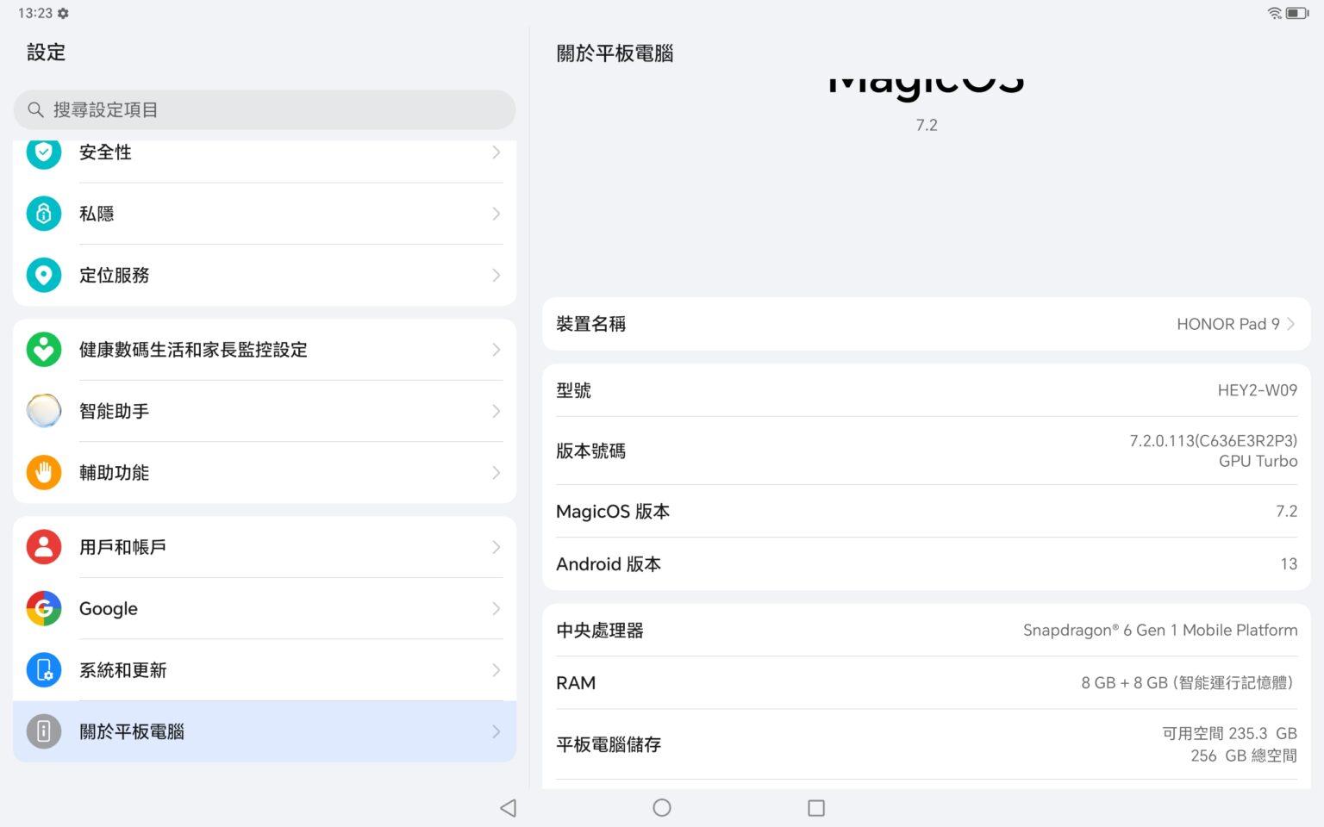The height and width of the screenshot is (827, 1324).
Task: Click the 系統和更新 system update icon
Action: (44, 669)
